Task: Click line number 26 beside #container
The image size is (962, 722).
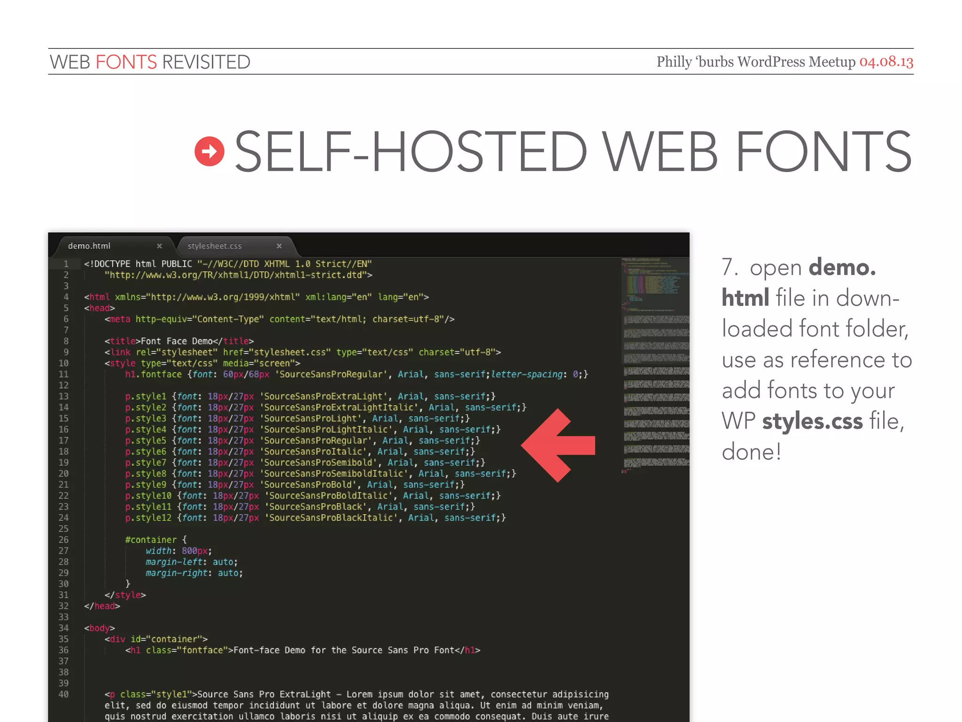Action: click(63, 540)
